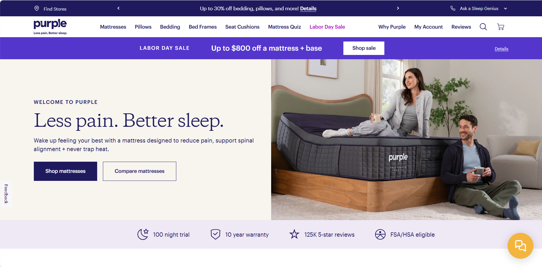542x267 pixels.
Task: Click the shield icon for 10 year warranty
Action: (x=216, y=234)
